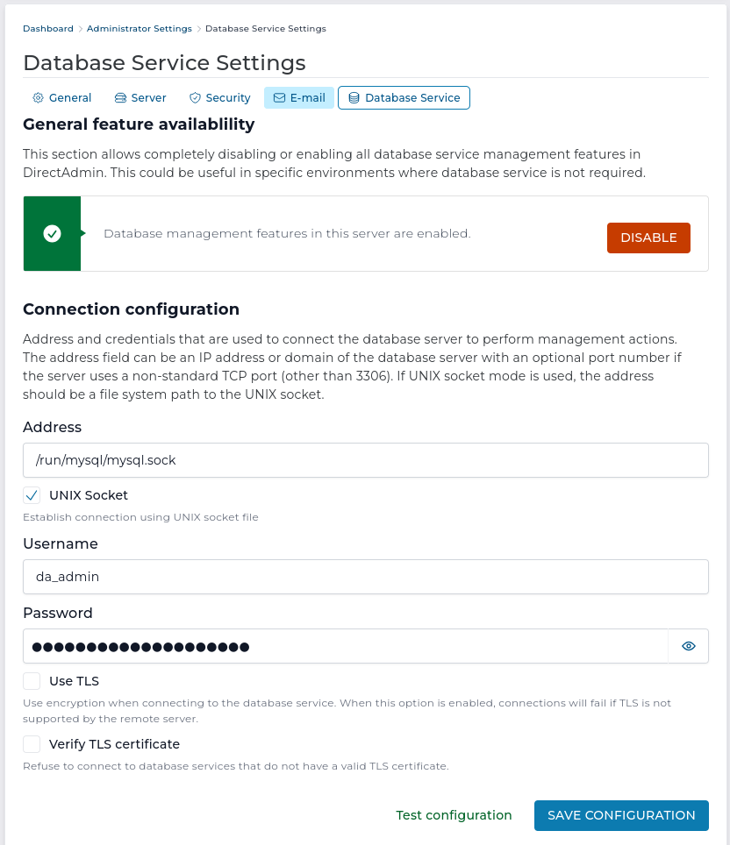730x845 pixels.
Task: Select the da_admin username field
Action: (365, 577)
